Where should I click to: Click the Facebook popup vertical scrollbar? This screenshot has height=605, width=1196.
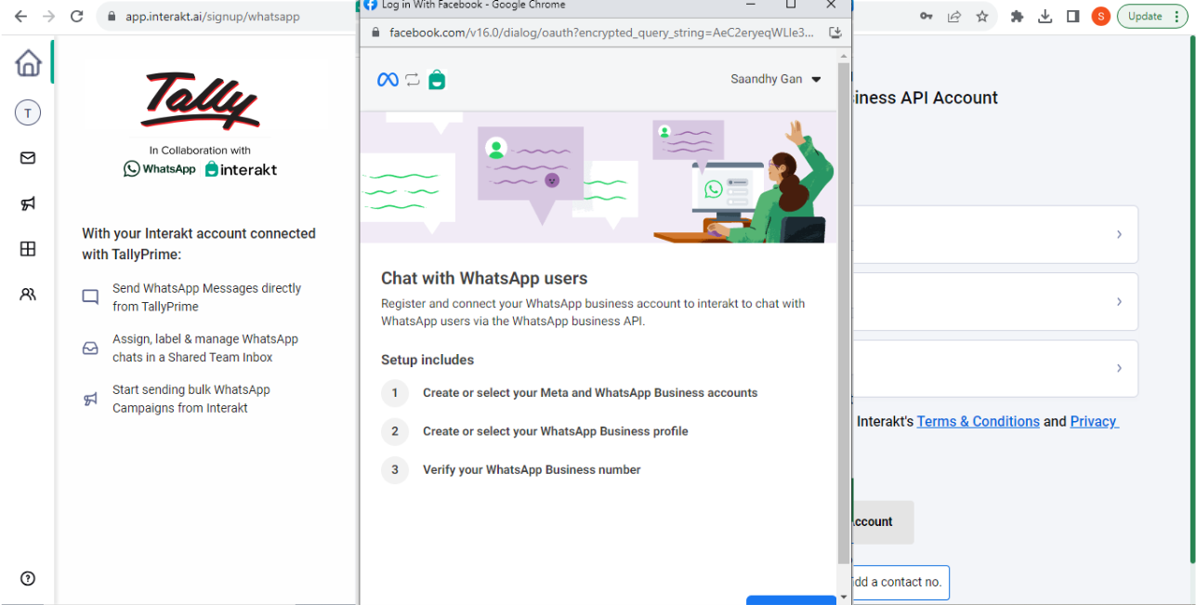click(x=843, y=314)
